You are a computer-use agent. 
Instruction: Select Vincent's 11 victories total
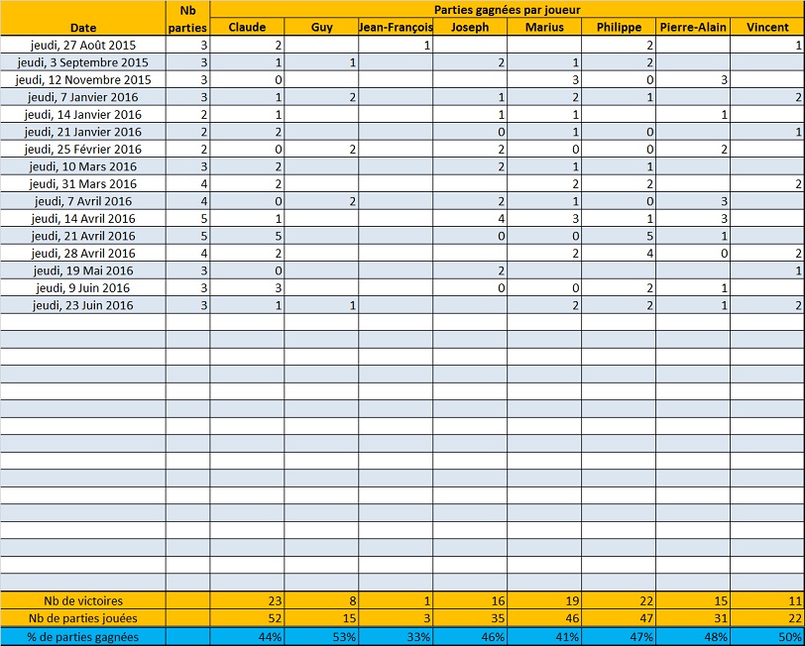[x=767, y=600]
